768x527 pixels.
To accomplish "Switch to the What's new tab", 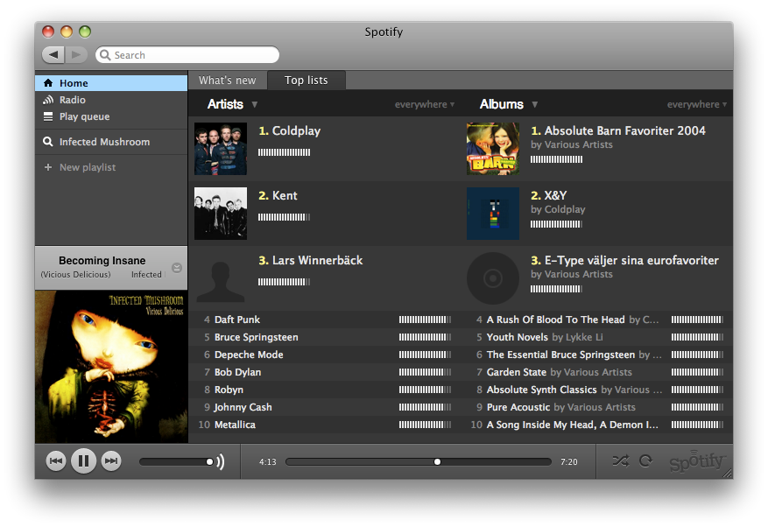I will coord(228,81).
